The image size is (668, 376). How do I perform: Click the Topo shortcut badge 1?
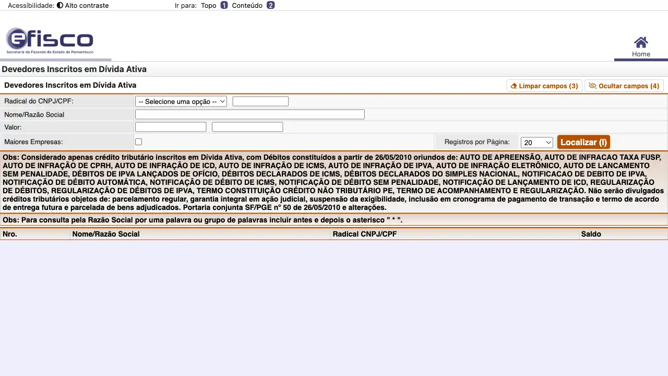click(224, 5)
